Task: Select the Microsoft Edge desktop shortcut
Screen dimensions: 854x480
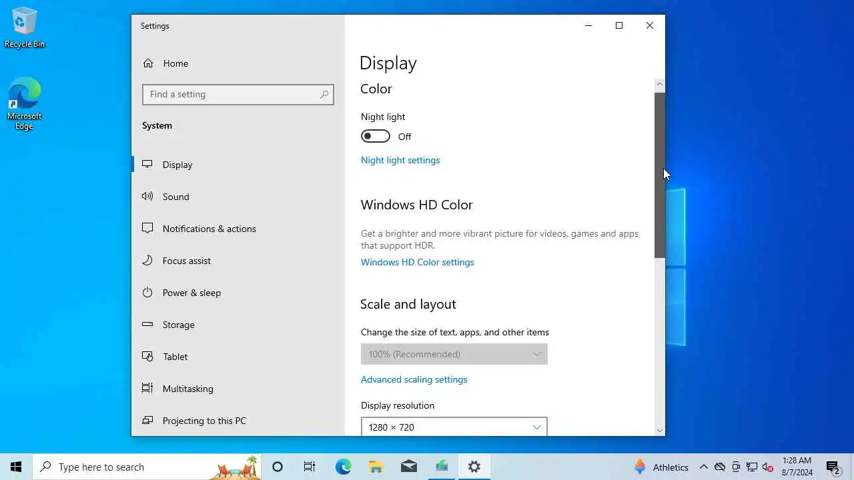Action: 24,103
